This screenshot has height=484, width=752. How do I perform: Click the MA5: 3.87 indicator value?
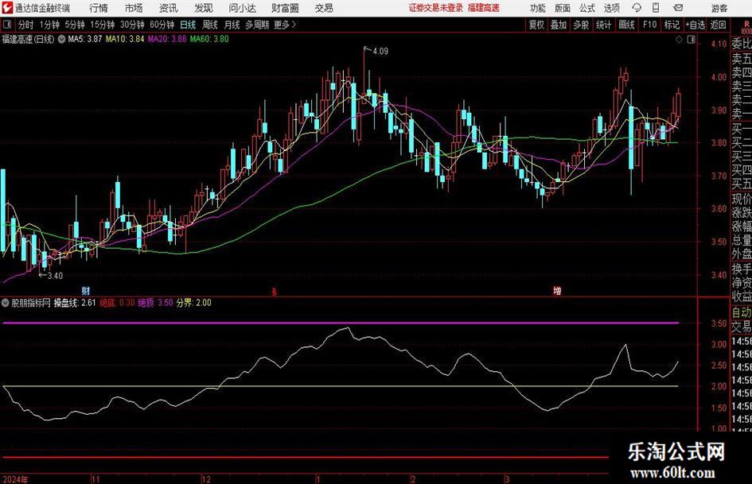tap(85, 39)
